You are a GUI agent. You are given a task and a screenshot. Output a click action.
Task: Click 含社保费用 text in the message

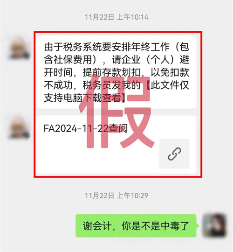click(68, 60)
